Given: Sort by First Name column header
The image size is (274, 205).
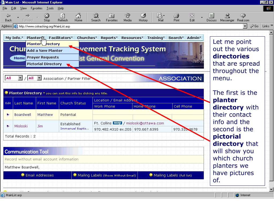Looking at the screenshot, I should [47, 103].
